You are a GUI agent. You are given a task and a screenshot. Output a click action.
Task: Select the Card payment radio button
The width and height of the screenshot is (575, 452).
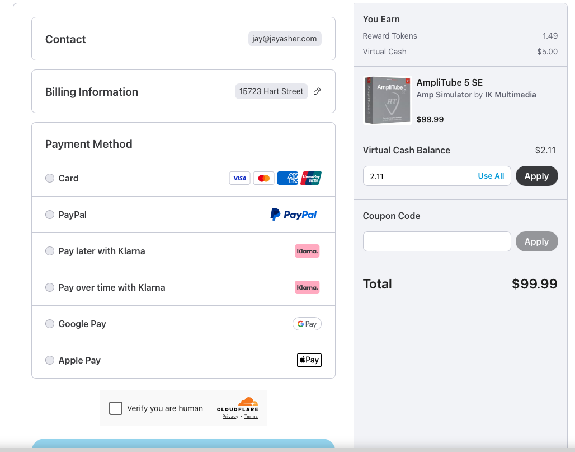pos(50,178)
